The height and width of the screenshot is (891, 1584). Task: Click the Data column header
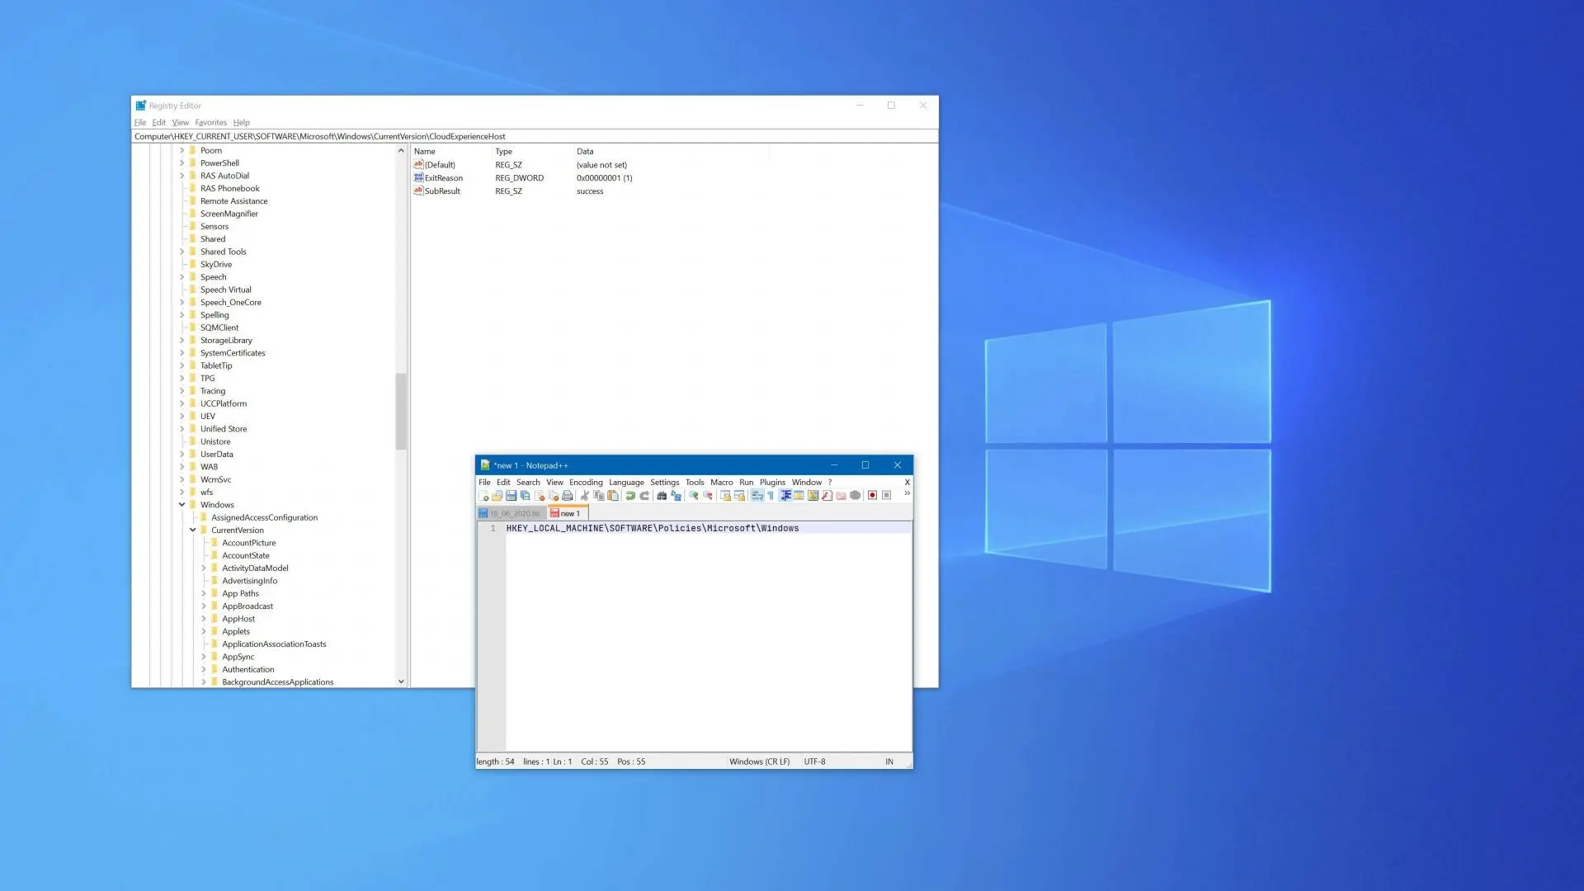pyautogui.click(x=672, y=152)
